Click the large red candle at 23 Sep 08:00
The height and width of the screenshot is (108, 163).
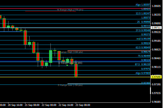pyautogui.click(x=76, y=70)
